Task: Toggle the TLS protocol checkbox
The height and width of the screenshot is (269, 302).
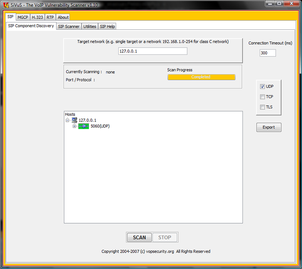Action: point(262,107)
